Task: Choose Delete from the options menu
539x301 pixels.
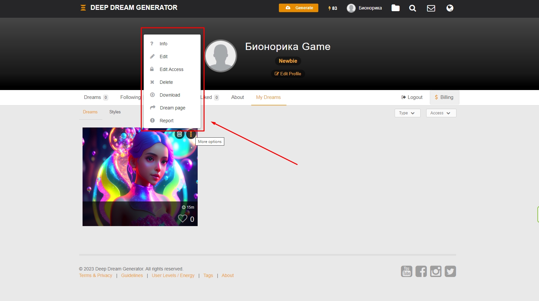Action: click(172, 82)
